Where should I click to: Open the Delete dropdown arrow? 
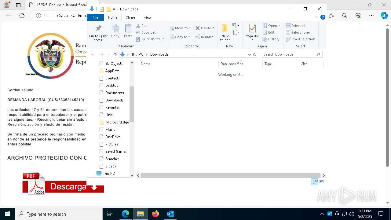(x=213, y=28)
